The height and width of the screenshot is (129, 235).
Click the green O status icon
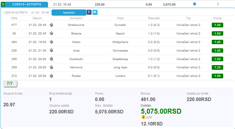click(x=3, y=4)
